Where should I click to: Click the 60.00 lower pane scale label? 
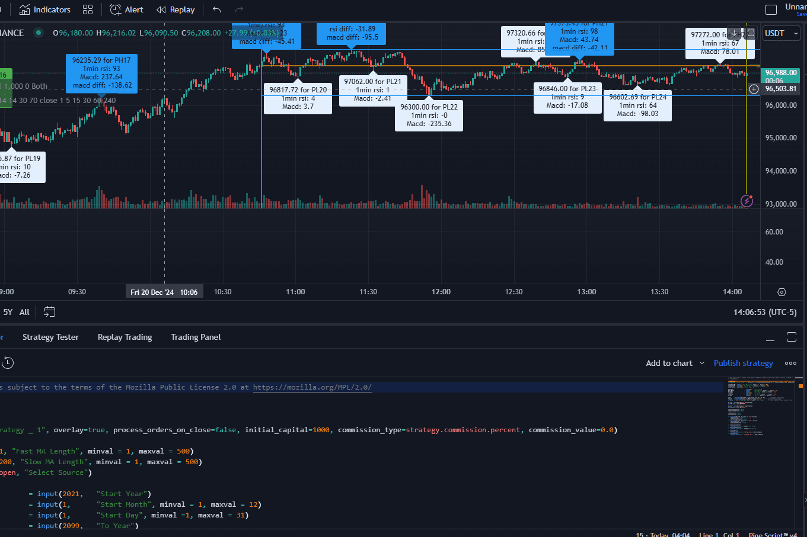click(x=774, y=232)
